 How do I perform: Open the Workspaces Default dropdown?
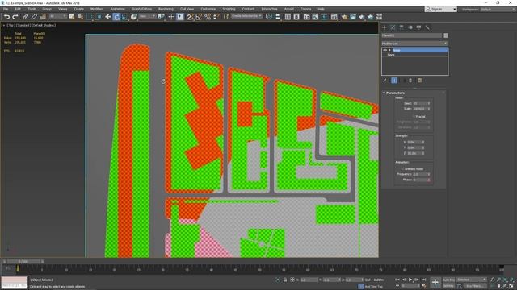click(498, 9)
